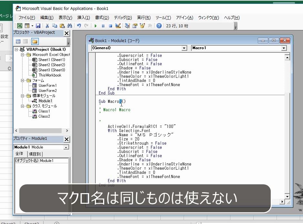This screenshot has width=303, height=224.
Task: Select Class2 in project tree
Action: [44, 116]
